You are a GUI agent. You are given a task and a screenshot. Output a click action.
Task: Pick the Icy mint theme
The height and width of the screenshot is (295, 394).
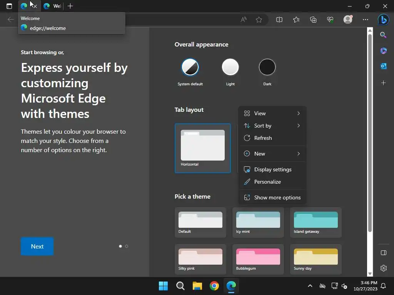[x=258, y=222]
